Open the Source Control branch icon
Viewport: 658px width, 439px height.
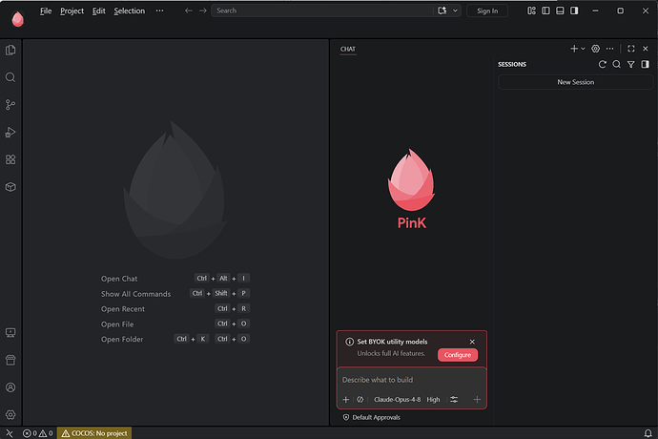coord(10,105)
